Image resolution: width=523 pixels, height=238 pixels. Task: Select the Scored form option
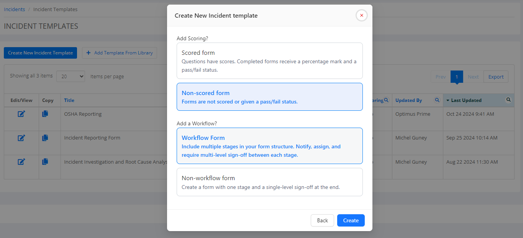click(x=270, y=61)
